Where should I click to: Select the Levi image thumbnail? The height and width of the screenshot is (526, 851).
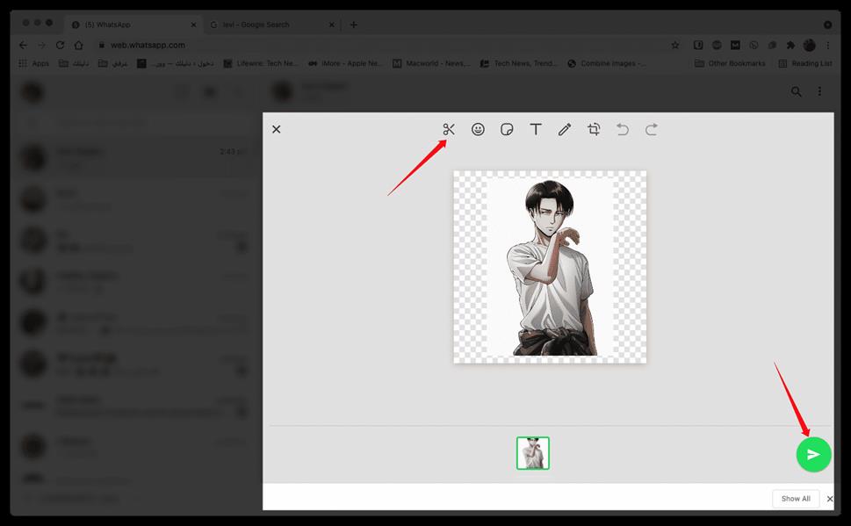click(x=532, y=453)
